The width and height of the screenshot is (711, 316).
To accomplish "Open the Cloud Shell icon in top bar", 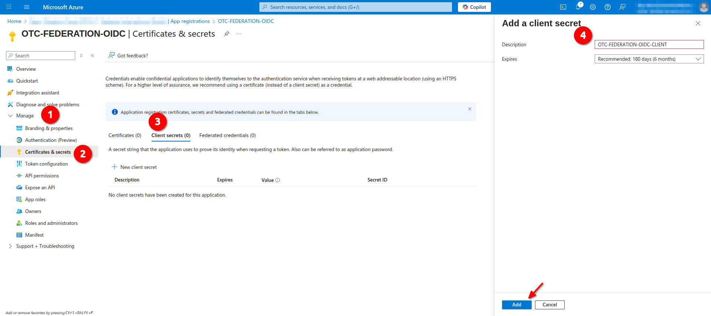I will coord(563,7).
